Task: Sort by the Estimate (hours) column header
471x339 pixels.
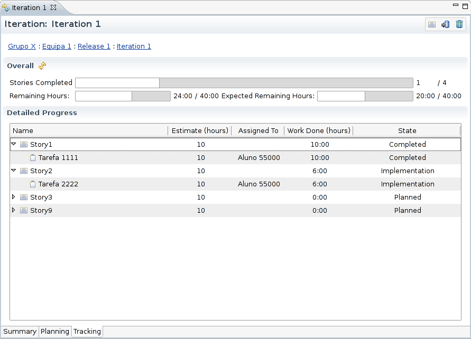Action: 200,130
